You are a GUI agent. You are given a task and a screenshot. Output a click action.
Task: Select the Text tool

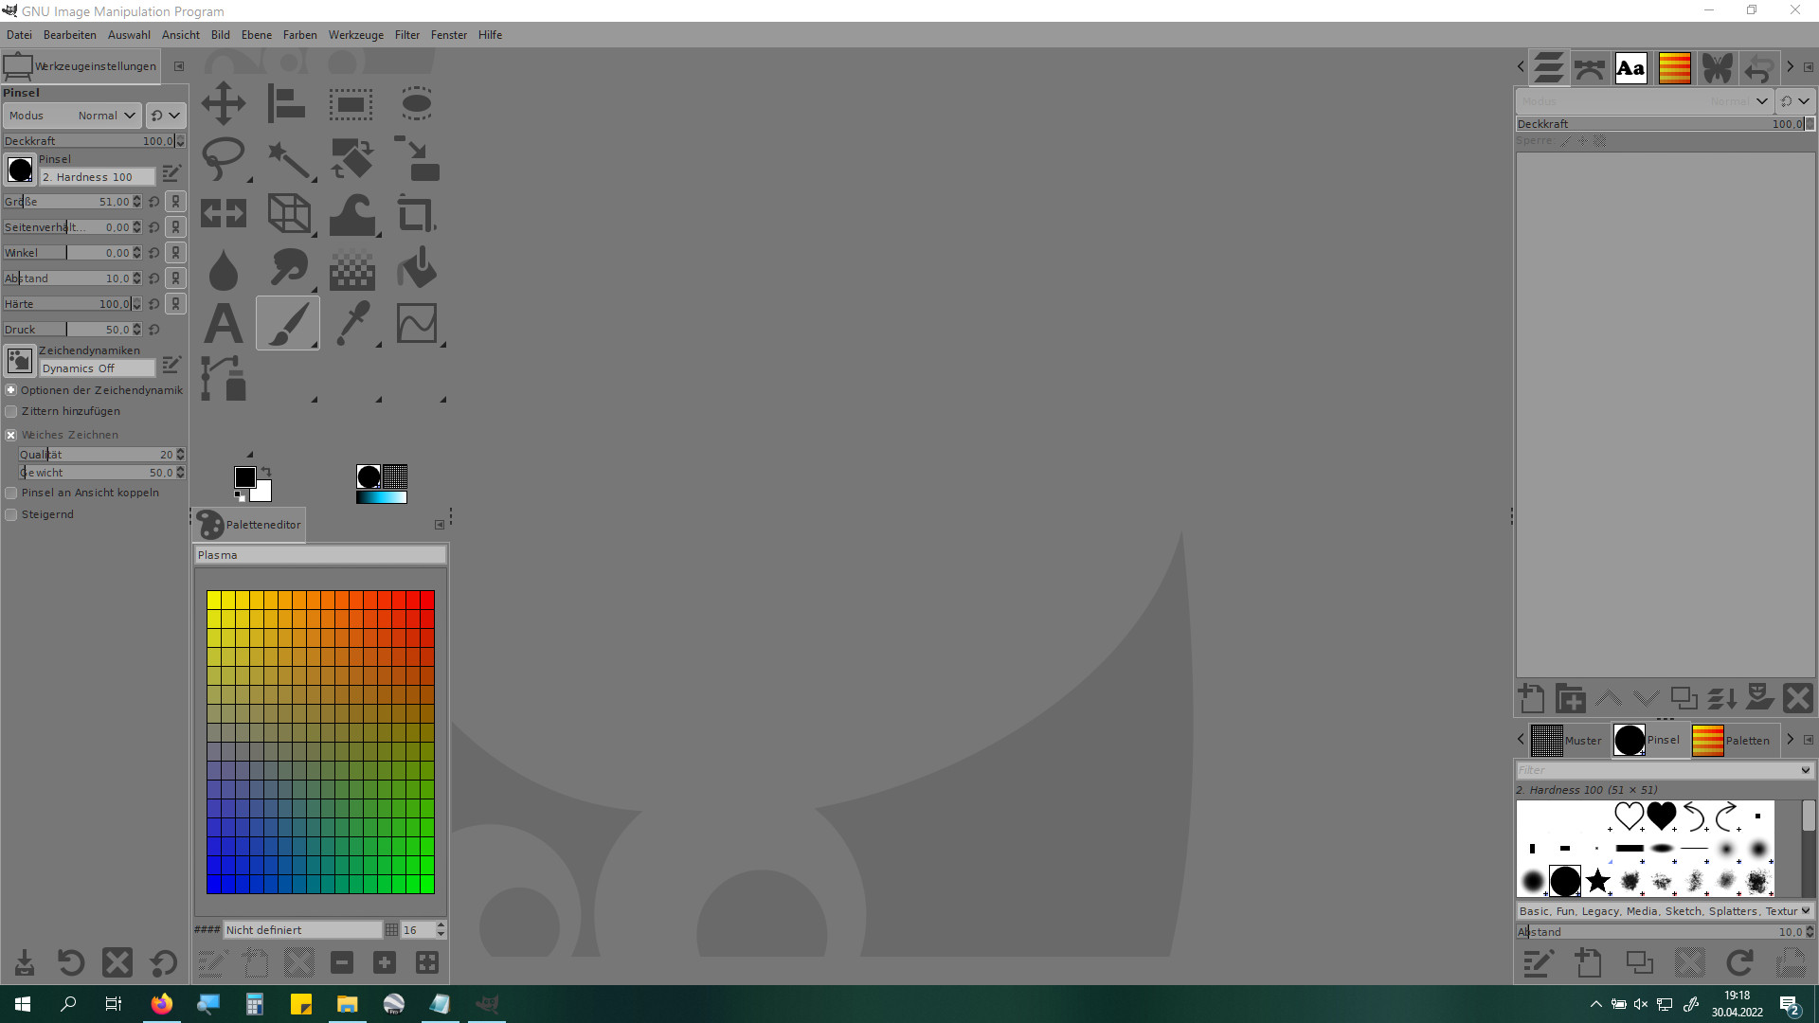(224, 324)
